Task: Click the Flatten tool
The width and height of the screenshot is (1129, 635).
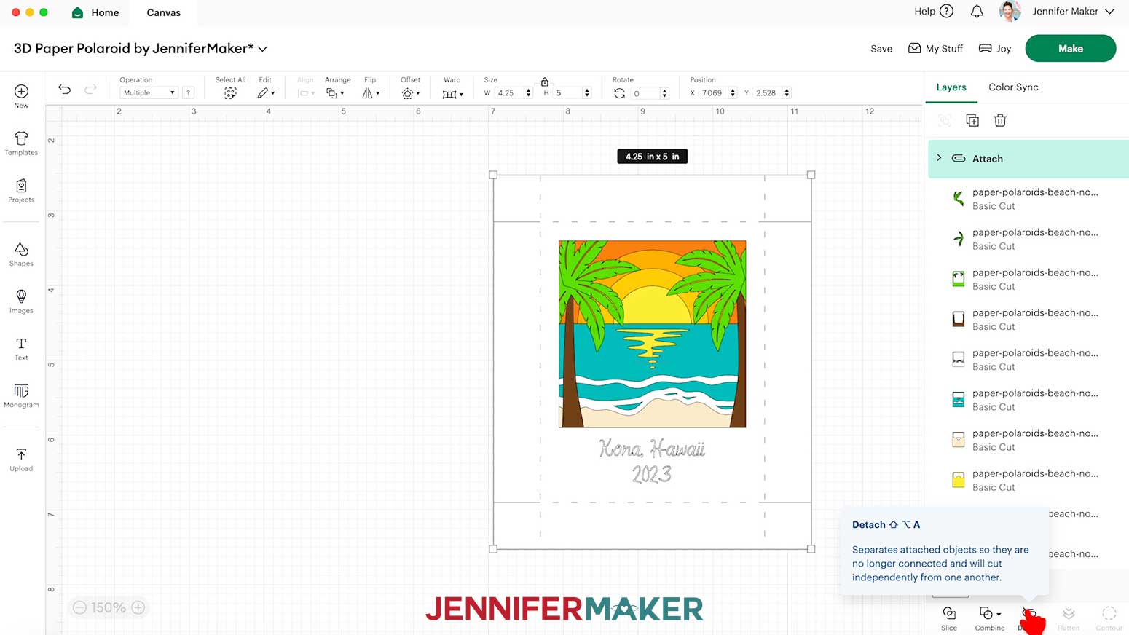Action: click(1069, 618)
